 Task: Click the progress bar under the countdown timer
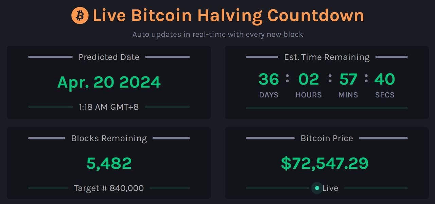pos(327,108)
